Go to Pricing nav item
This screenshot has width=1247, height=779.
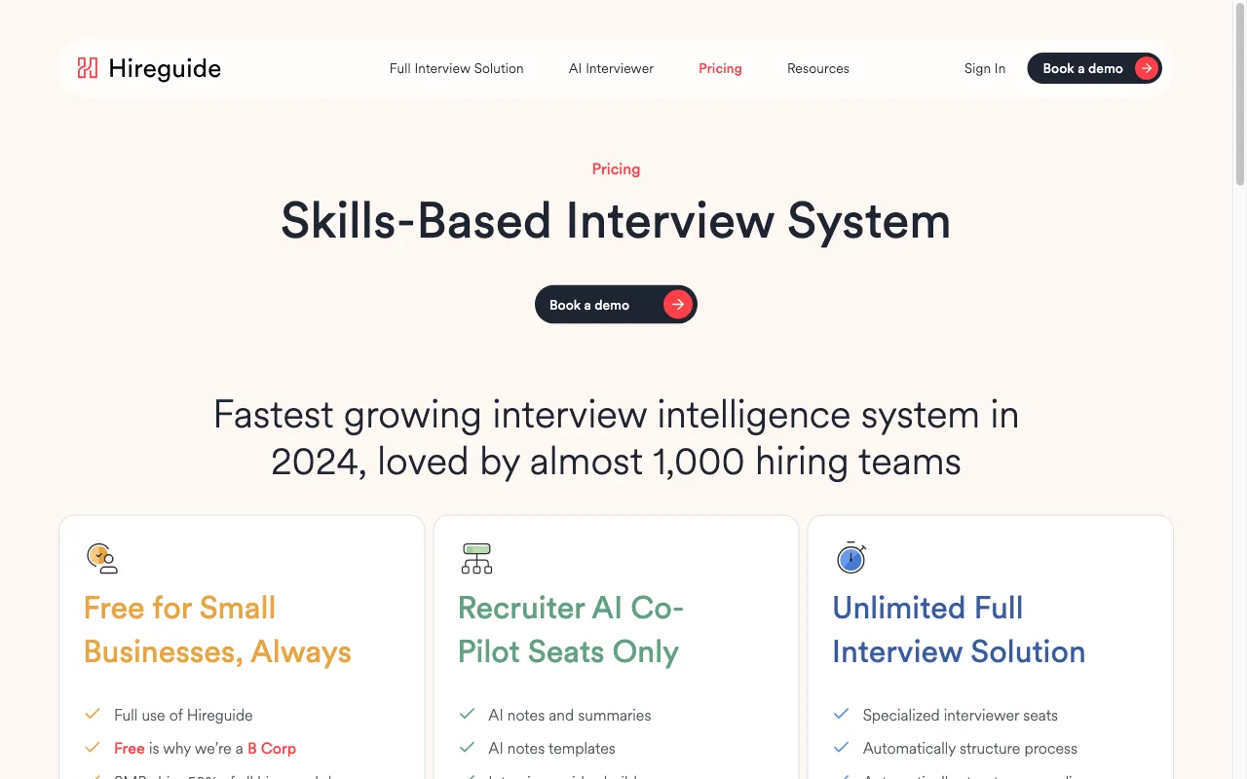point(720,68)
